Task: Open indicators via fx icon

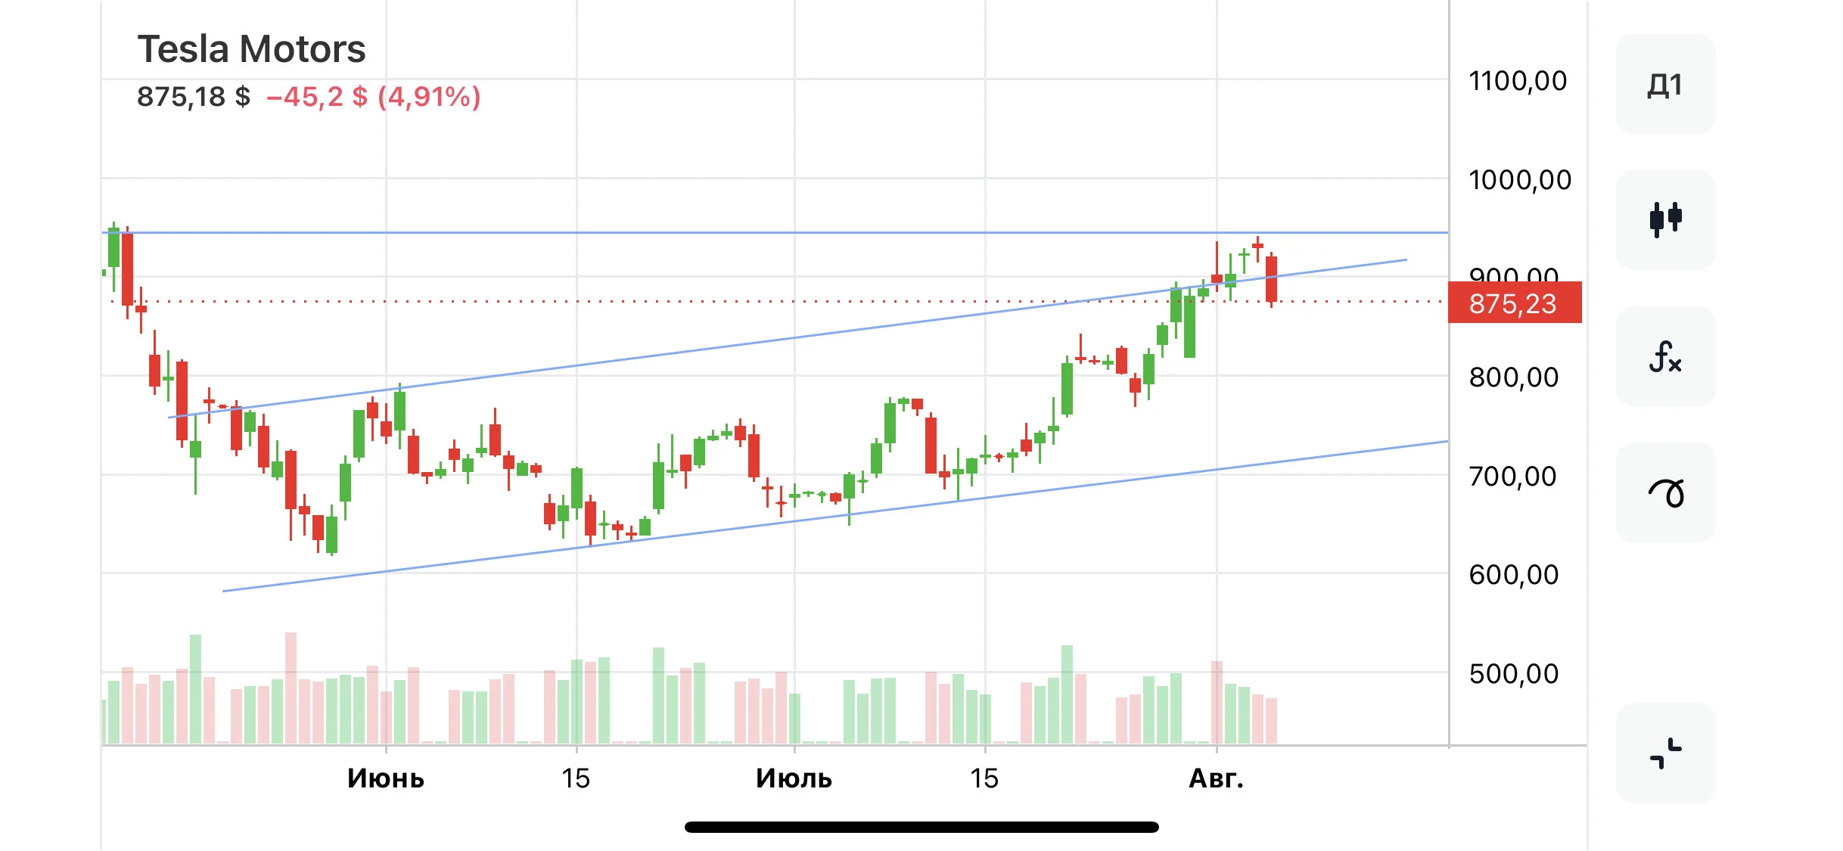Action: point(1665,356)
